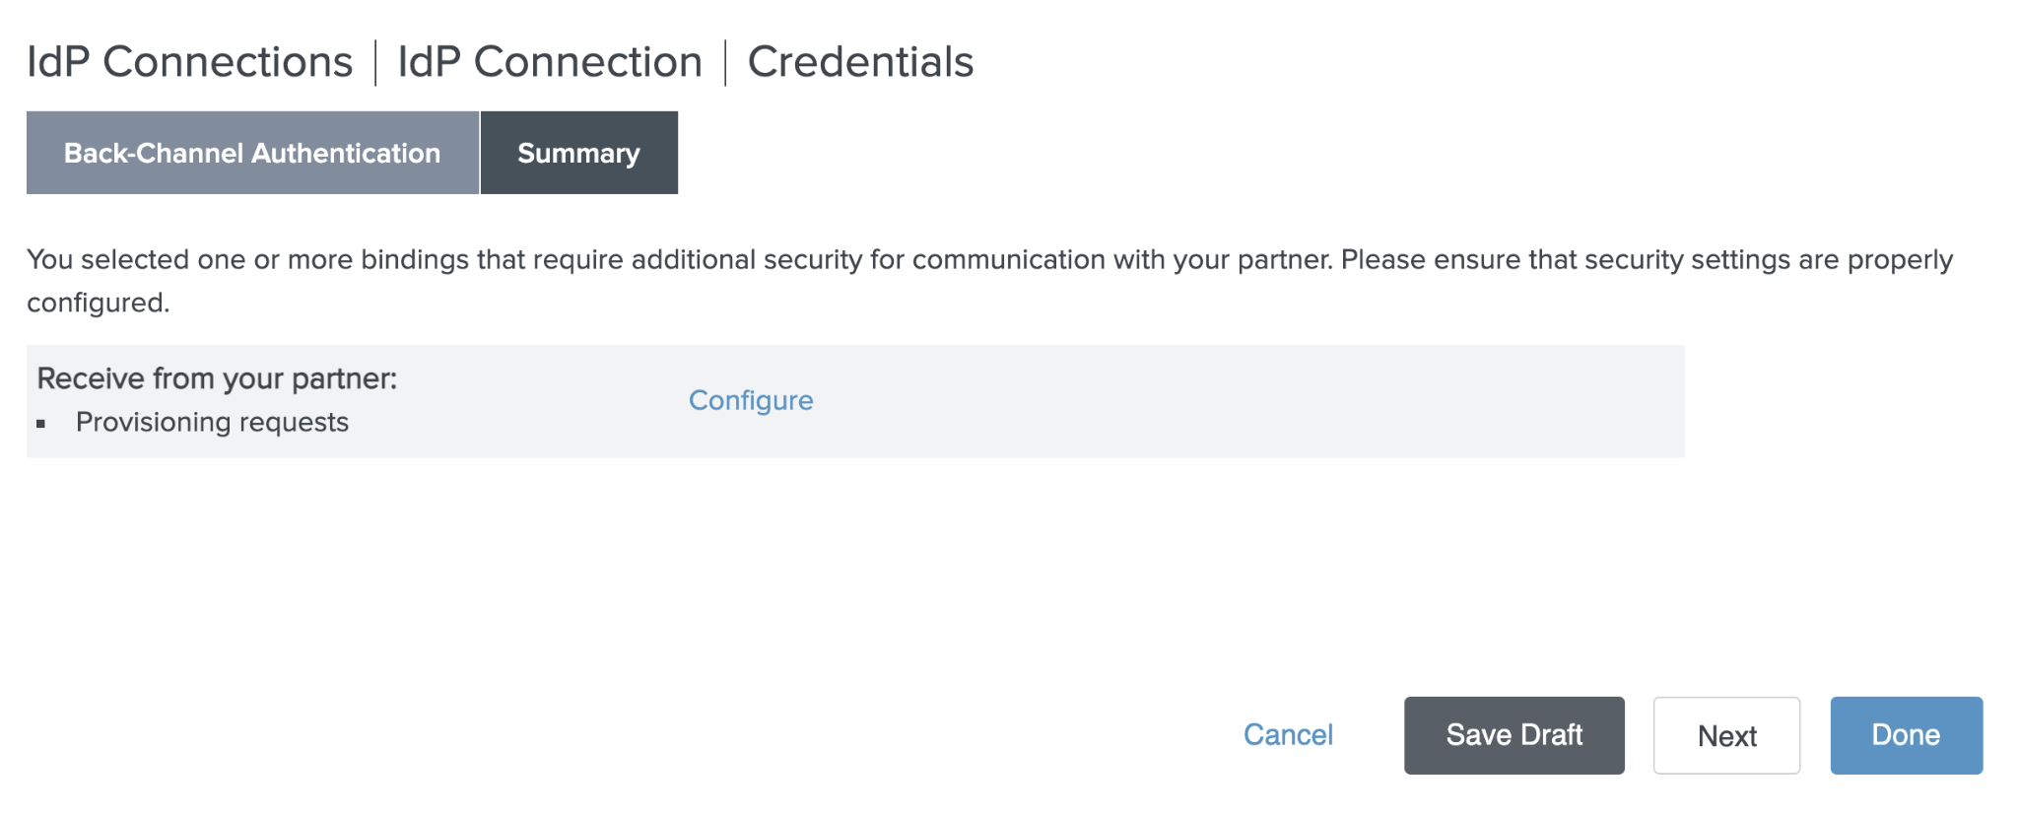Image resolution: width=2018 pixels, height=818 pixels.
Task: Finish by clicking Done
Action: tap(1906, 735)
